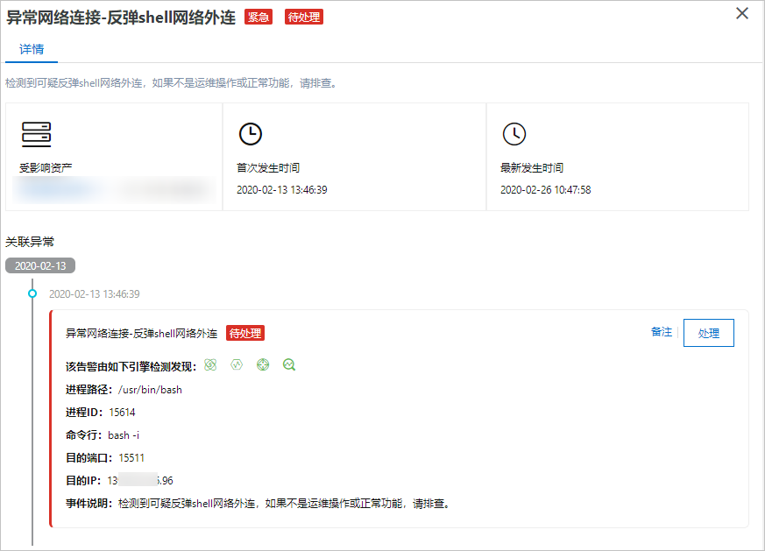This screenshot has height=551, width=765.
Task: Click the clock icon above 最新发生时间
Action: point(514,134)
